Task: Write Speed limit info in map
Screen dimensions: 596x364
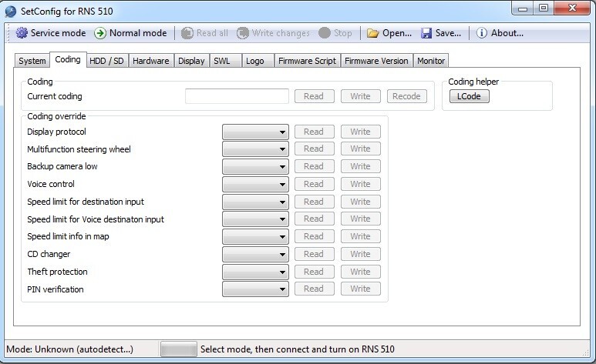Action: [x=360, y=236]
